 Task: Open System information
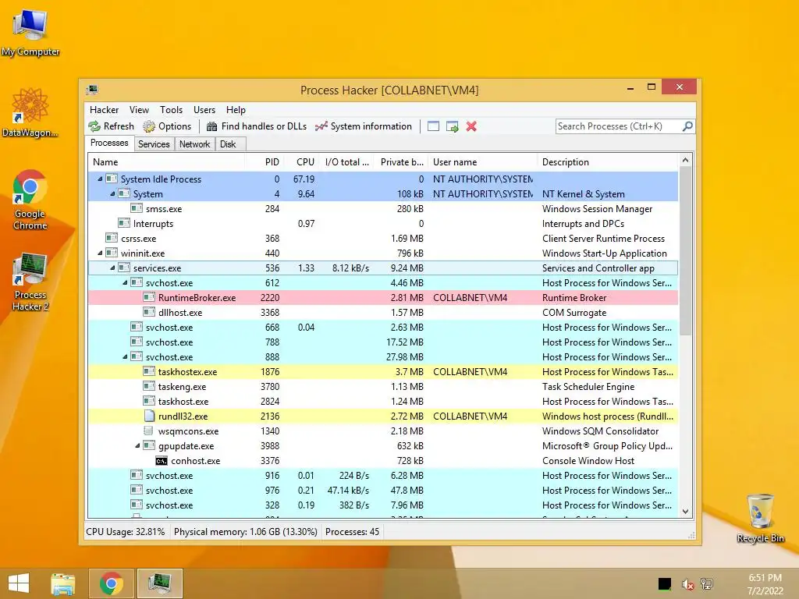pos(364,126)
